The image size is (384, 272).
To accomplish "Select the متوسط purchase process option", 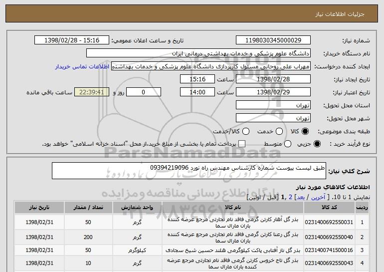I will tap(288, 144).
